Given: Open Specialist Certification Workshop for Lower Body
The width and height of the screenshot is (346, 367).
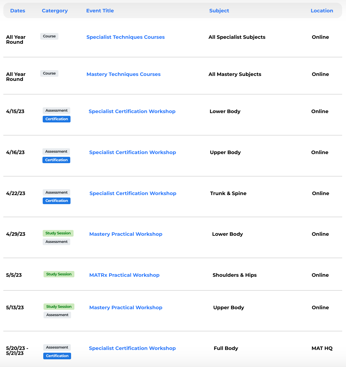Looking at the screenshot, I should [x=132, y=111].
